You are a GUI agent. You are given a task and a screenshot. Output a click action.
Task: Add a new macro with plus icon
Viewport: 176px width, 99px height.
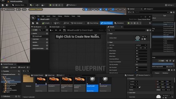pyautogui.click(x=47, y=42)
